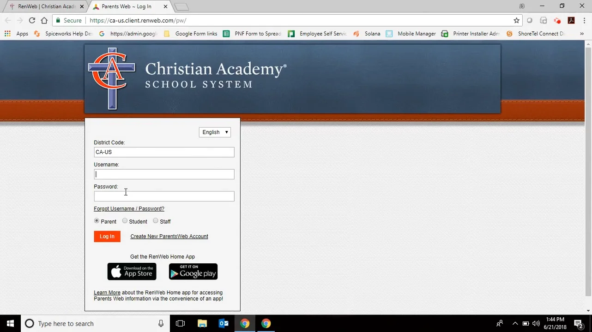This screenshot has width=592, height=332.
Task: Select the Staff radio button
Action: click(156, 221)
